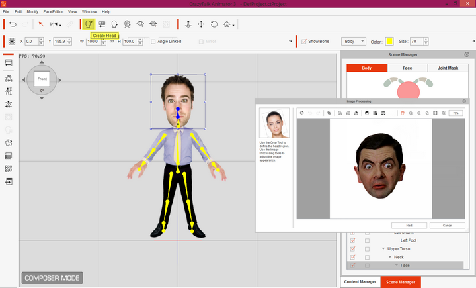Rotate camera view right arrow
Image resolution: width=476 pixels, height=288 pixels.
click(x=59, y=80)
